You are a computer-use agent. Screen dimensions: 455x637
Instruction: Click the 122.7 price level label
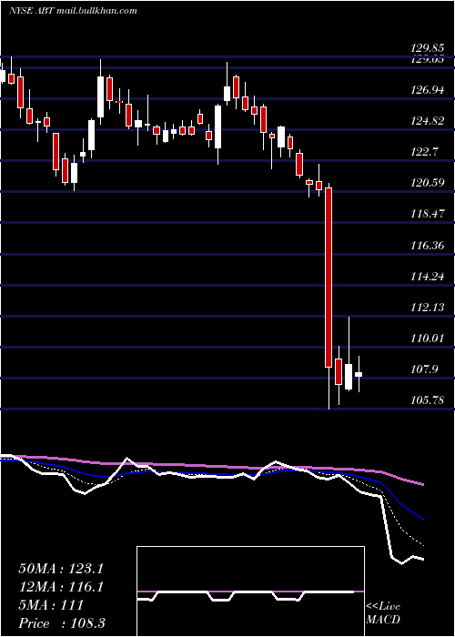424,152
